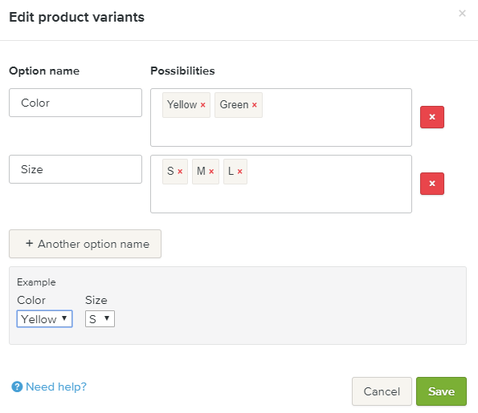Focus the Size option name field
Screen dimensions: 478x413
(76, 169)
